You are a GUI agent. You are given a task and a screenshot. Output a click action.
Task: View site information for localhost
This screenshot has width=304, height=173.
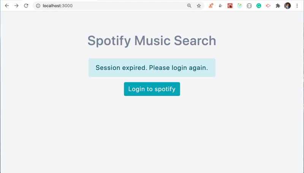(x=38, y=6)
